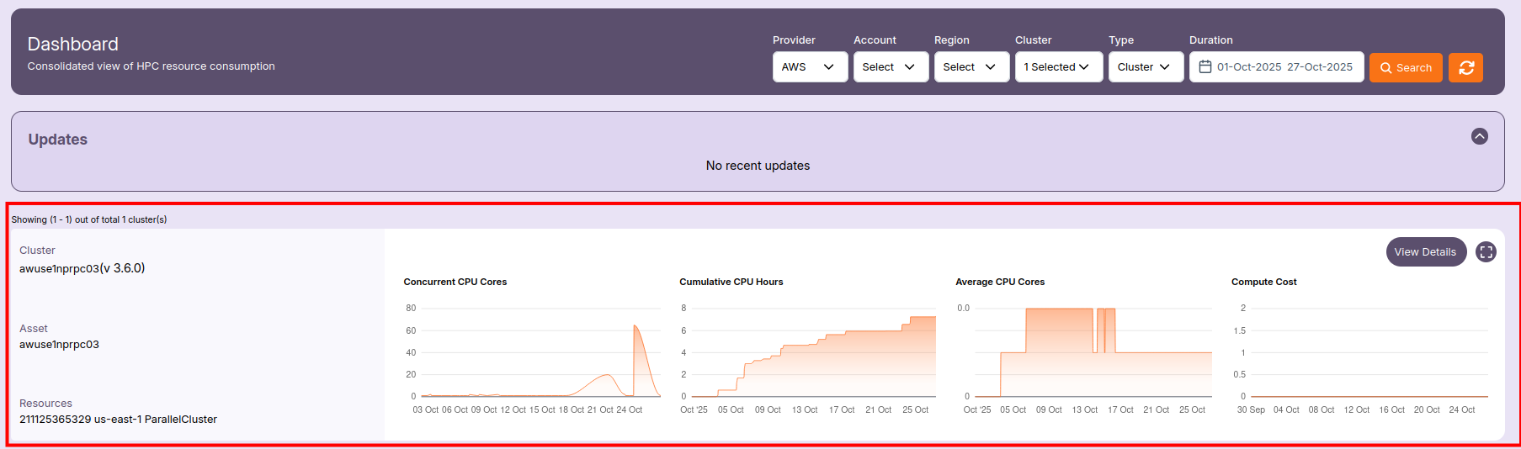Viewport: 1521px width, 449px height.
Task: Click 'Consolidated view of HPC resource consumption' subtitle
Action: tap(151, 66)
